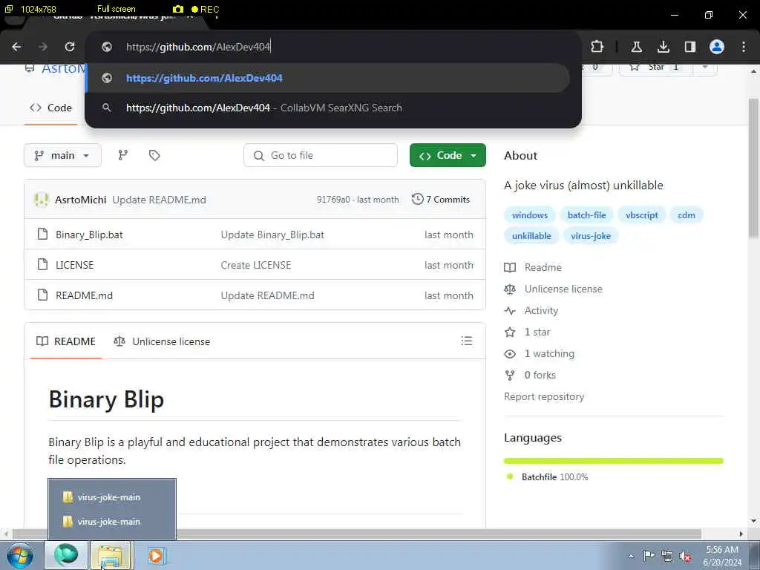This screenshot has width=760, height=570.
Task: Open the browser three-dot menu
Action: coord(744,47)
